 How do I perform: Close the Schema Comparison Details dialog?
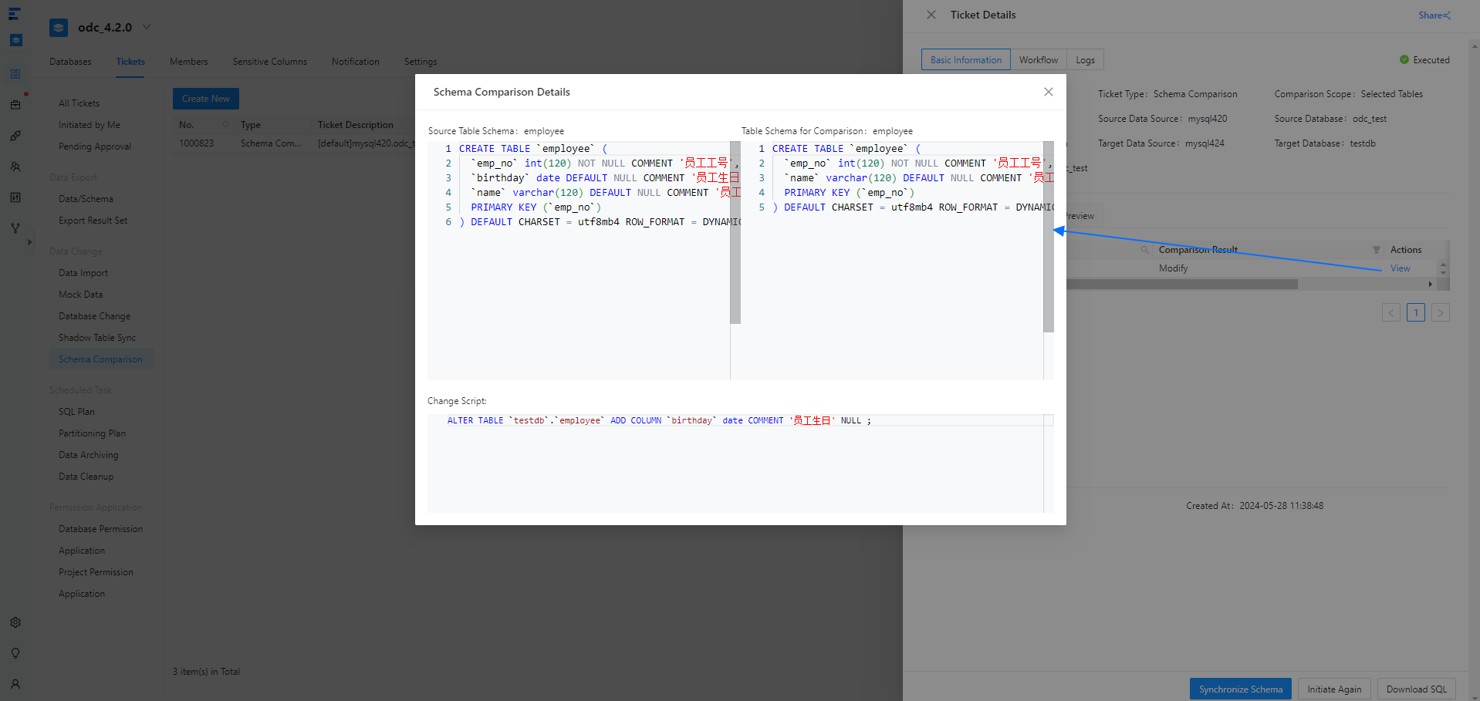(1048, 92)
